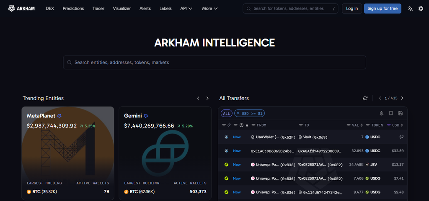Image resolution: width=429 pixels, height=201 pixels.
Task: Expand the More dropdown menu
Action: pyautogui.click(x=210, y=8)
